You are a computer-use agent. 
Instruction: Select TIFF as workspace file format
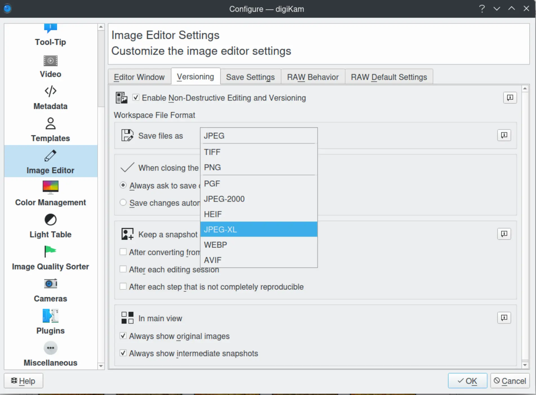pos(212,152)
